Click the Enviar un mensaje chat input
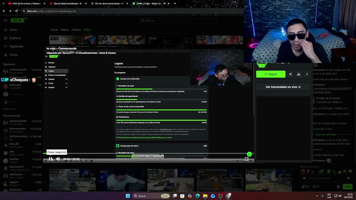This screenshot has height=200, width=356. coord(326,178)
